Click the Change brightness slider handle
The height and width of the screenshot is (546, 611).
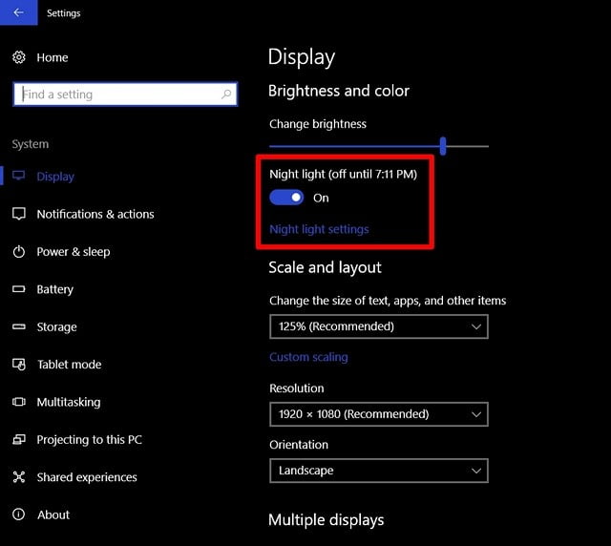pyautogui.click(x=443, y=146)
